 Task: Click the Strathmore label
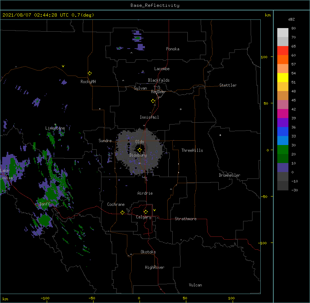(x=186, y=219)
